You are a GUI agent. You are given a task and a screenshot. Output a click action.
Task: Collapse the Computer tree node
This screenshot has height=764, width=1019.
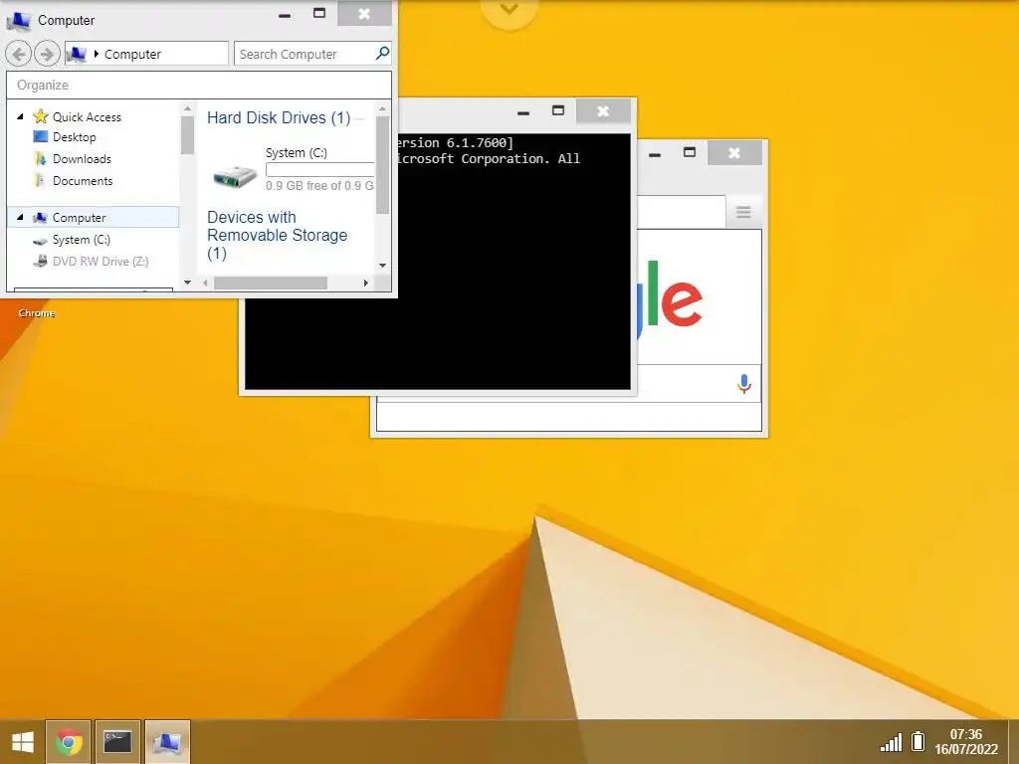20,217
